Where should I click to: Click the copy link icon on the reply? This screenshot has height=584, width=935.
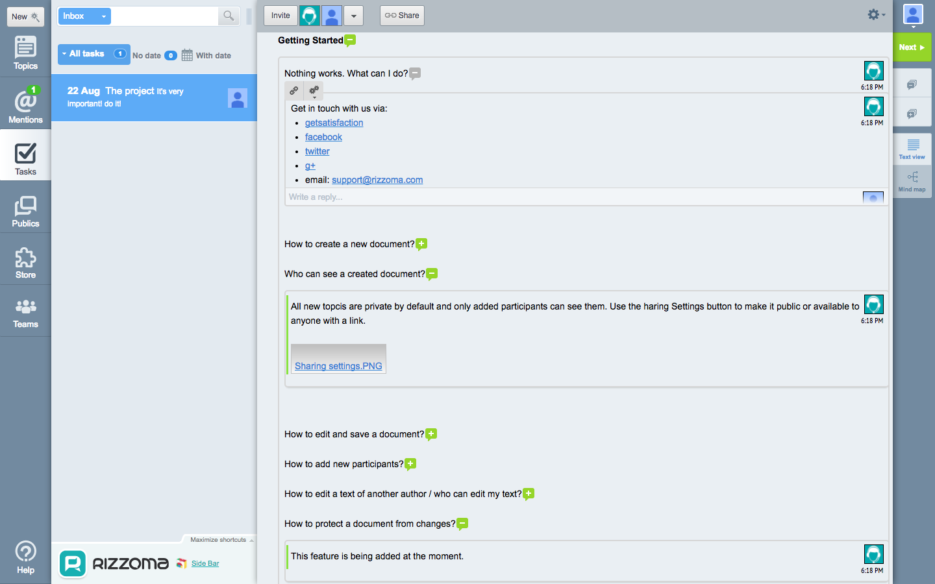tap(294, 91)
